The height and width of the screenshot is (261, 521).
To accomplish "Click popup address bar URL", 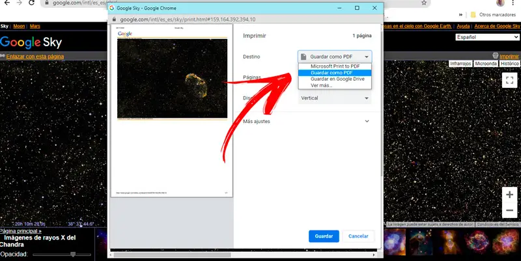I will 188,20.
